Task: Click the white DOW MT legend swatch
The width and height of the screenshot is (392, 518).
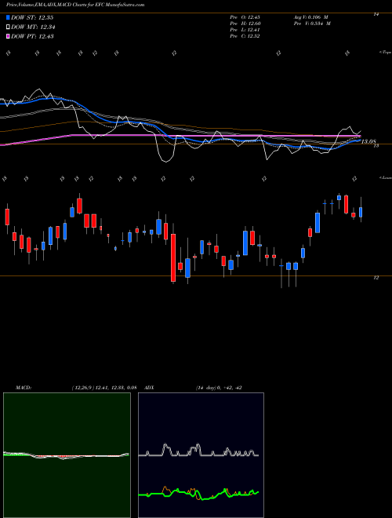Action: 8,27
